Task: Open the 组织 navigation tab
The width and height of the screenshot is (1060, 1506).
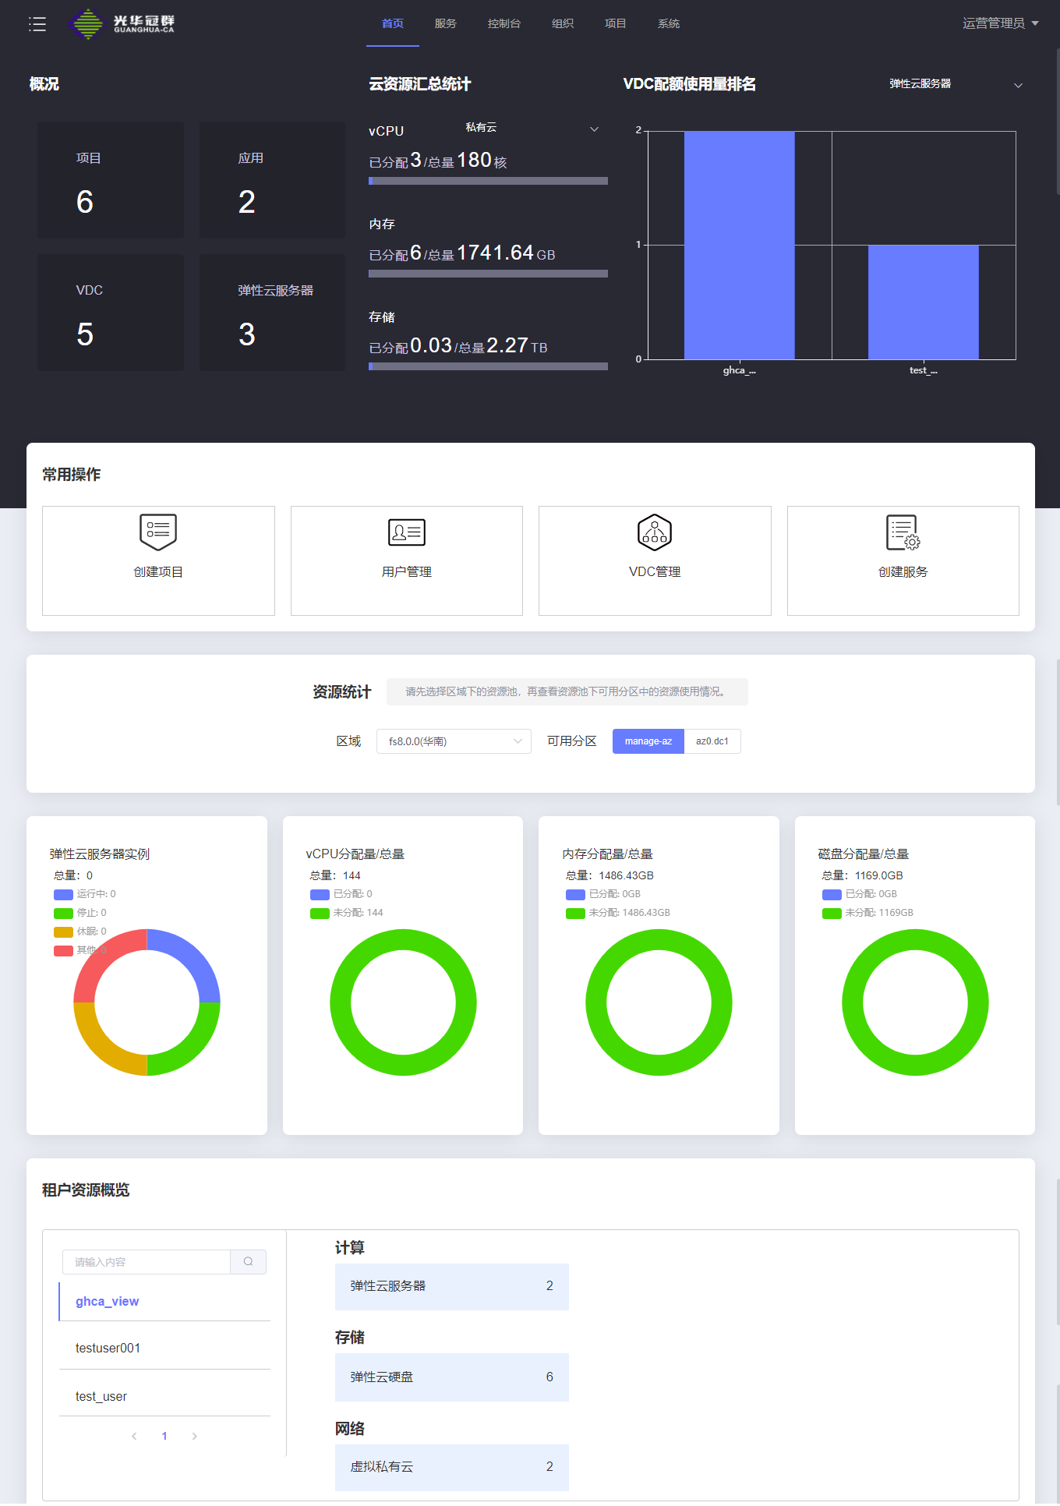Action: pyautogui.click(x=562, y=24)
